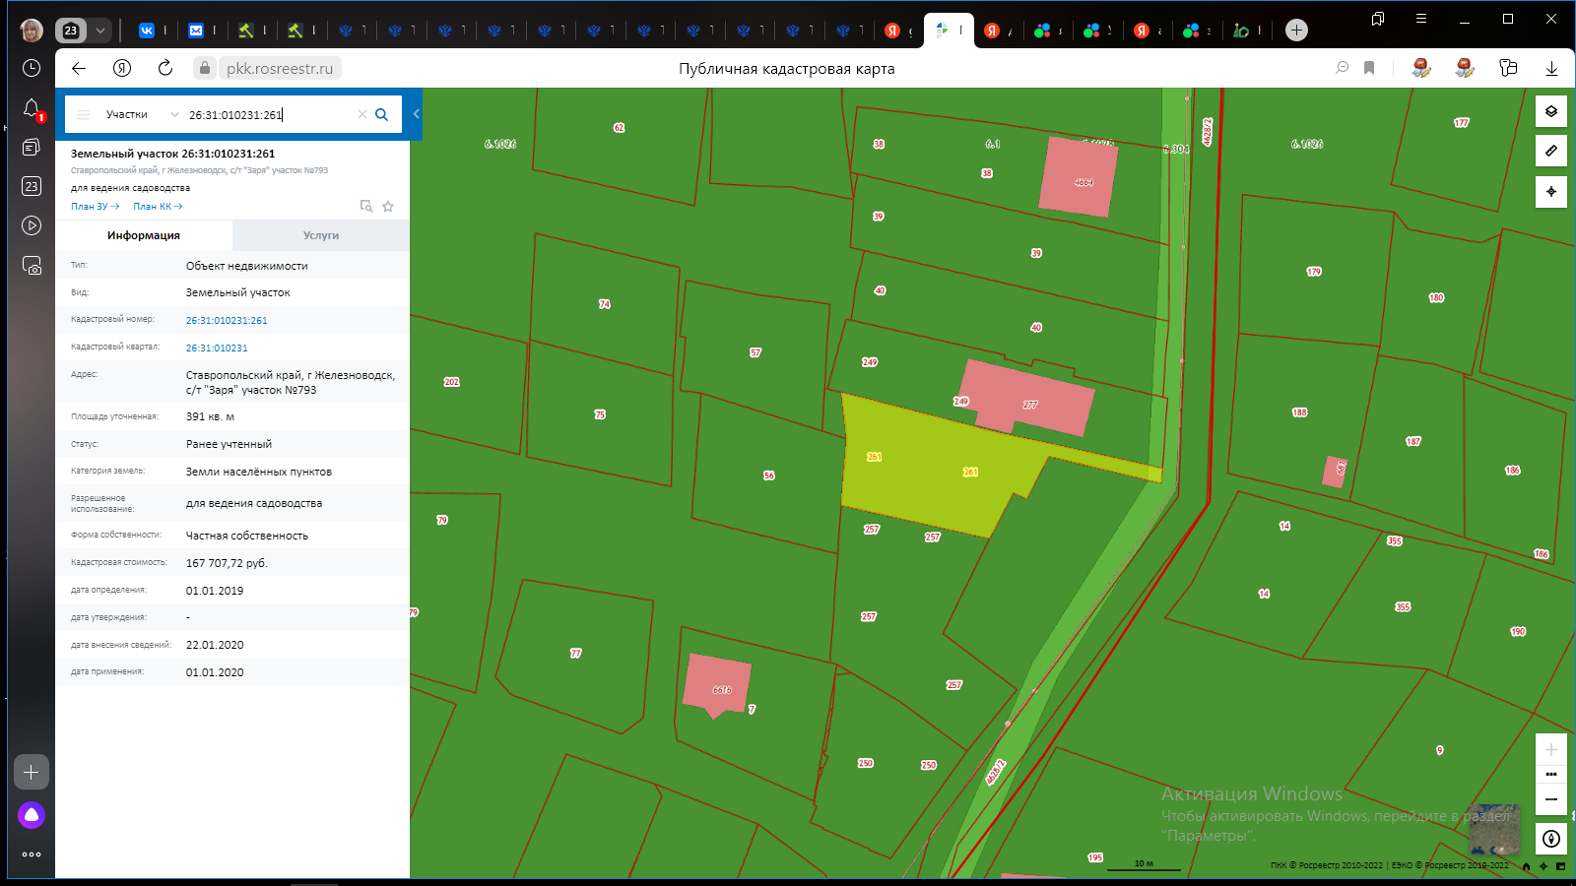Screen dimensions: 1576x886
Task: Open the Yandex home button
Action: click(x=122, y=68)
